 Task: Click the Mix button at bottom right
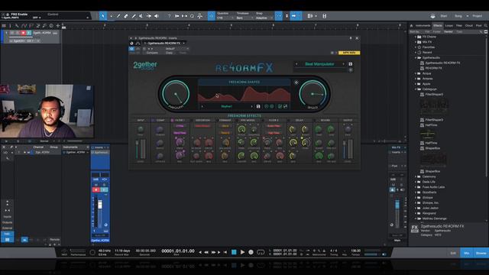click(467, 253)
